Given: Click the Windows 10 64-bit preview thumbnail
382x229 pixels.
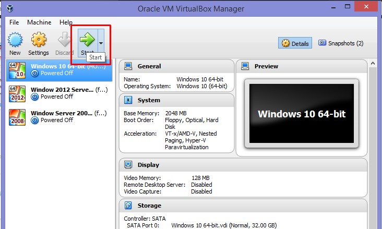Looking at the screenshot, I should click(302, 114).
